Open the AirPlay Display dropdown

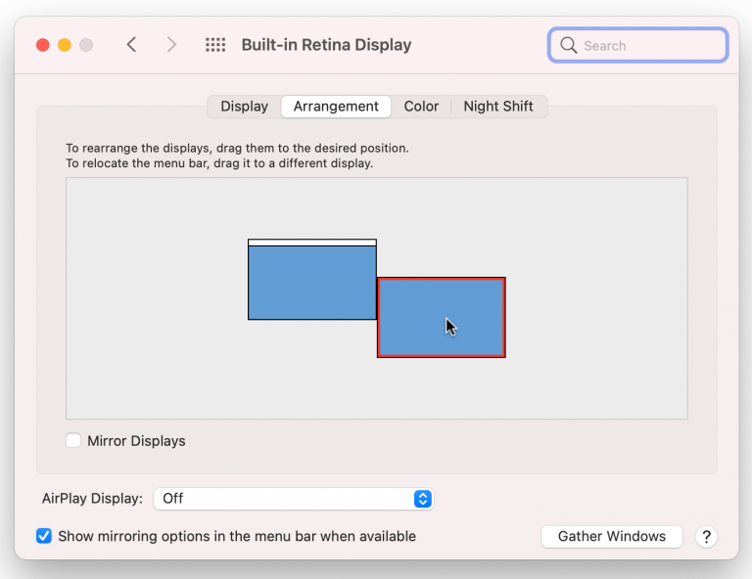294,499
